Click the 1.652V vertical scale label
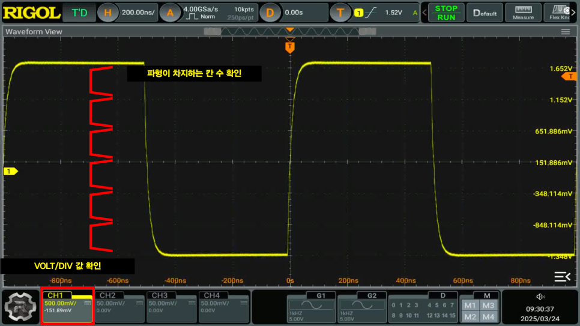The height and width of the screenshot is (326, 580). (561, 69)
